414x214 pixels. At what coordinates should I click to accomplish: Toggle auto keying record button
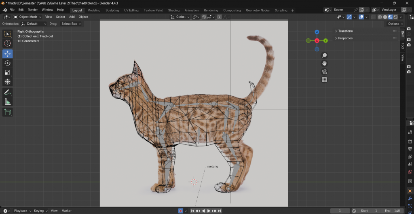pos(180,211)
